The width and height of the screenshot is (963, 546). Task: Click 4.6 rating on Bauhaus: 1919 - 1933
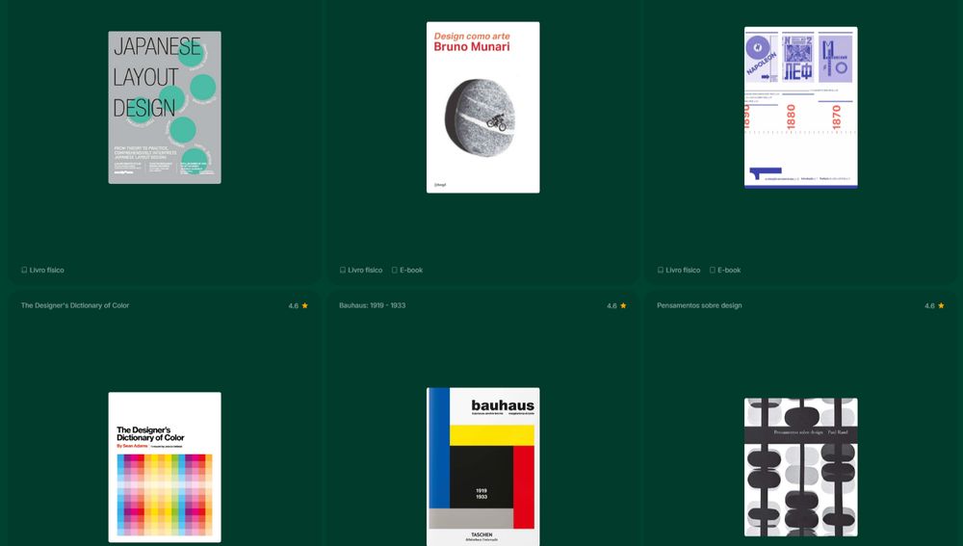pyautogui.click(x=612, y=305)
